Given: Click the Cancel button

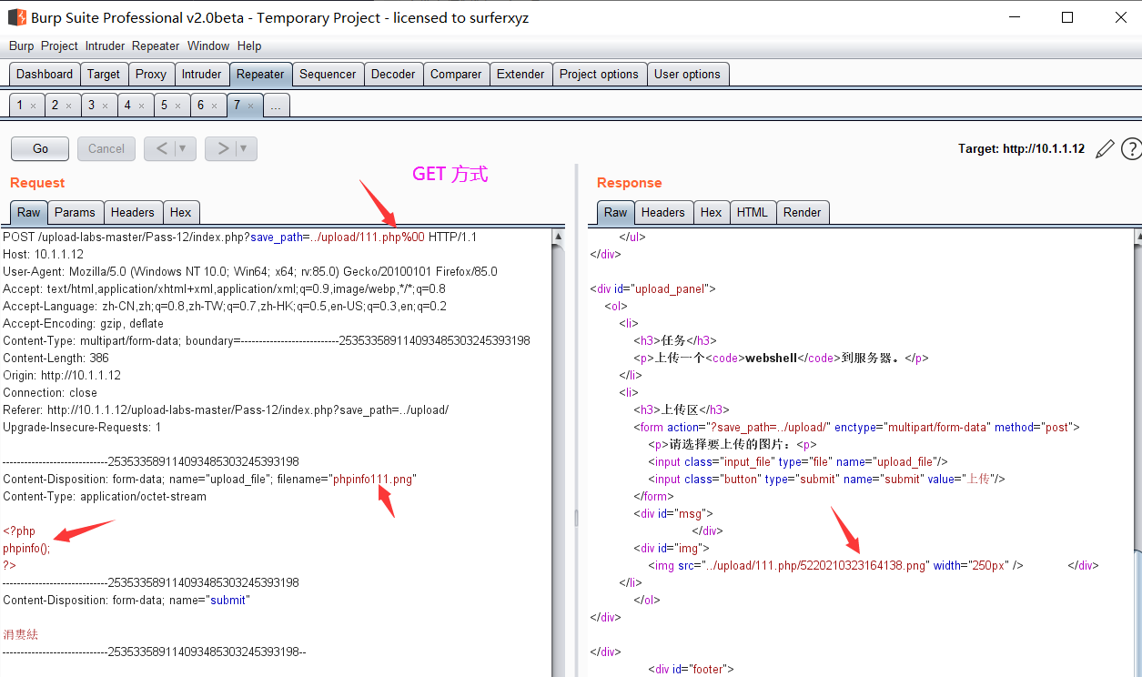Looking at the screenshot, I should pyautogui.click(x=106, y=148).
